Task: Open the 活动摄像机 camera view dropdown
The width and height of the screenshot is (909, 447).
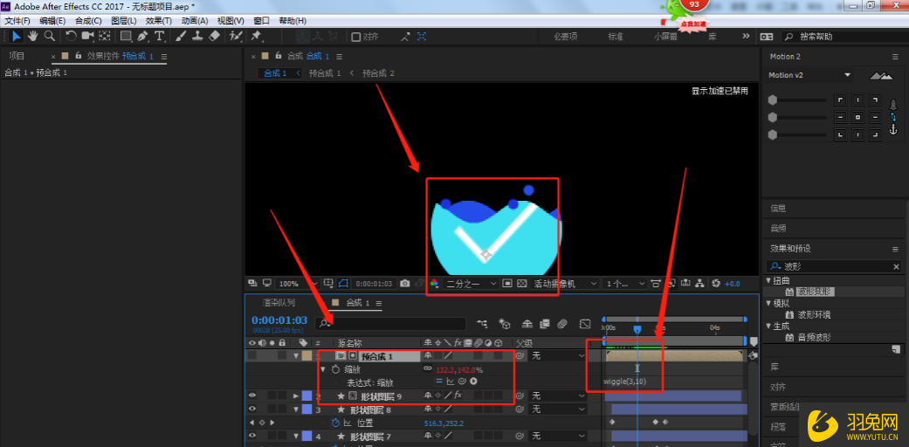Action: (566, 284)
